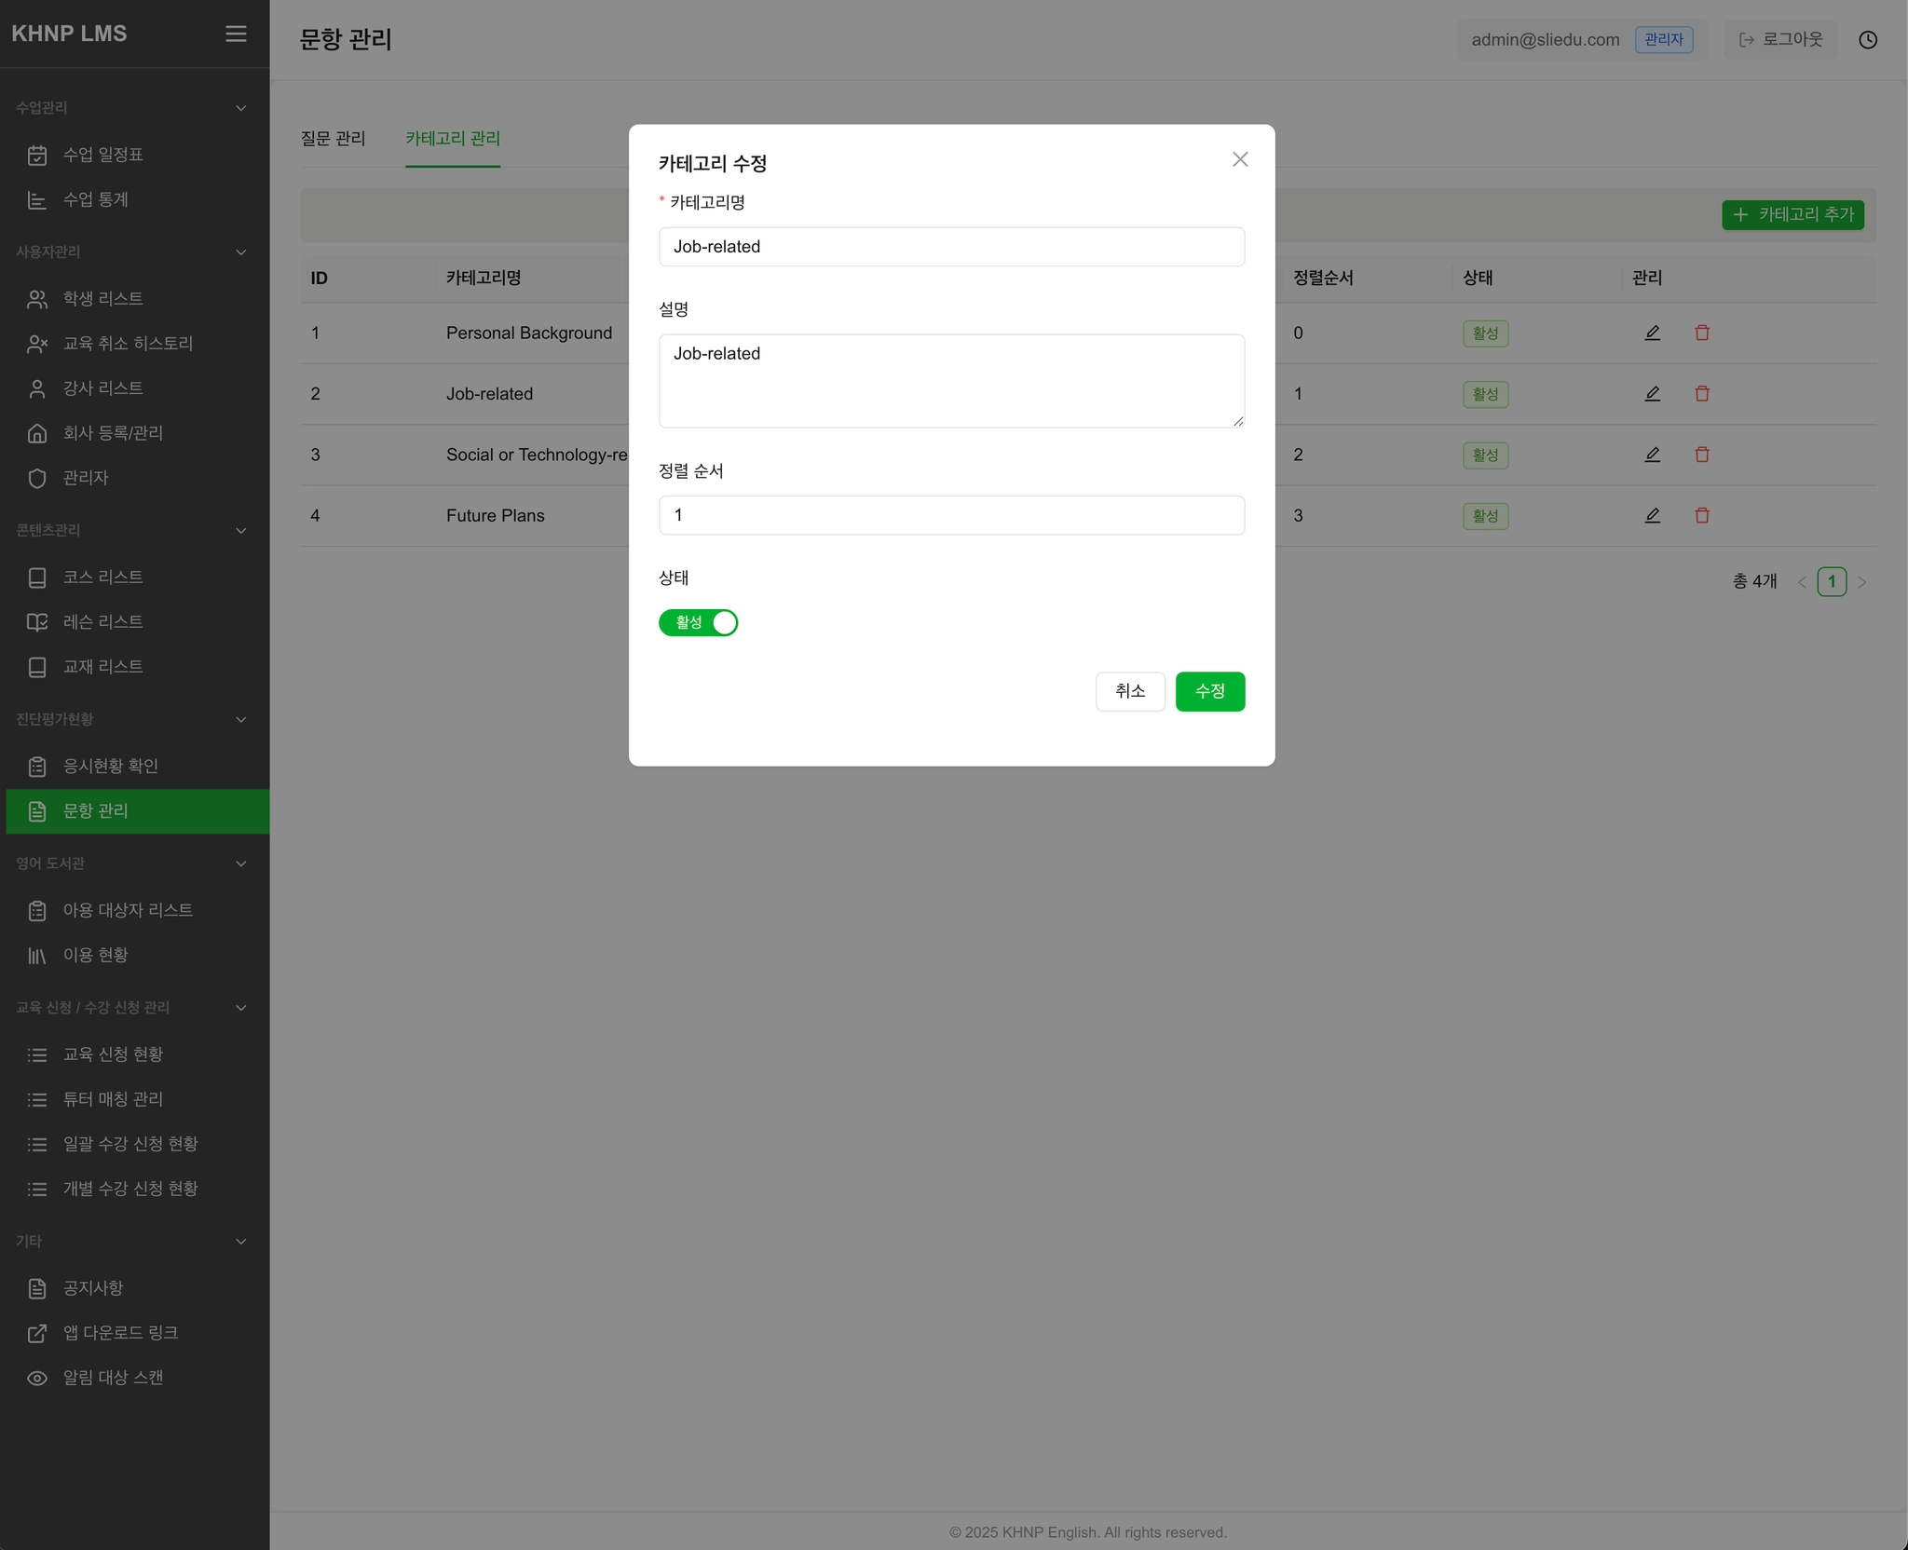Collapse the 콘텐츠관리 sidebar section
The width and height of the screenshot is (1908, 1550).
point(241,530)
